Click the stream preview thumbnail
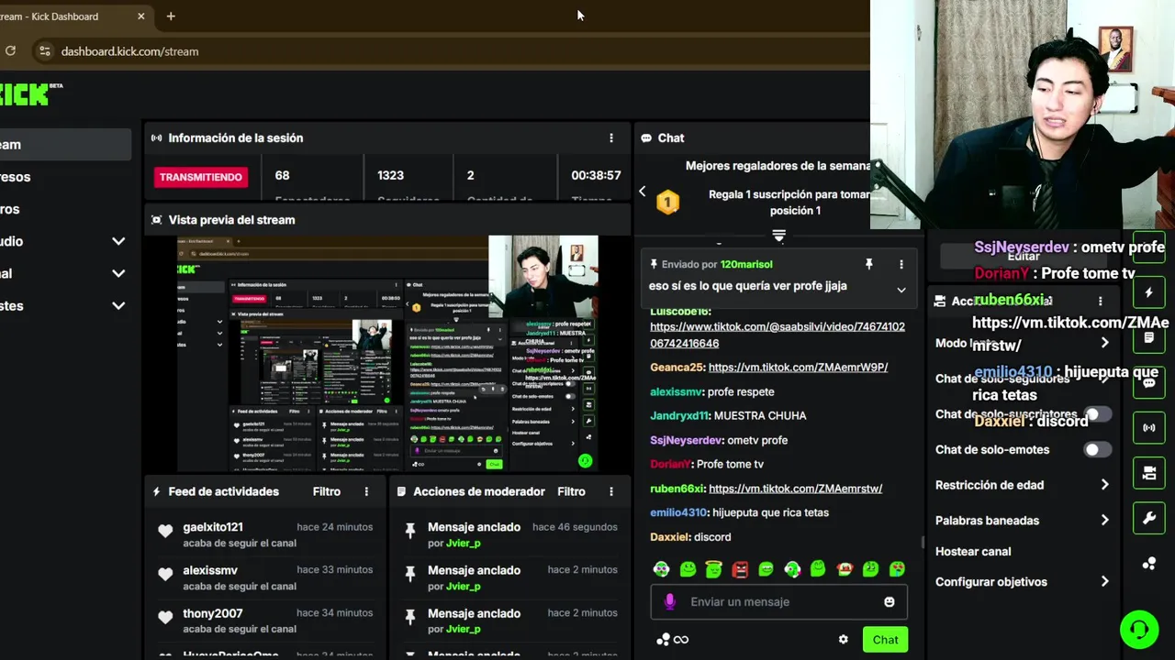Image resolution: width=1175 pixels, height=660 pixels. coord(387,354)
